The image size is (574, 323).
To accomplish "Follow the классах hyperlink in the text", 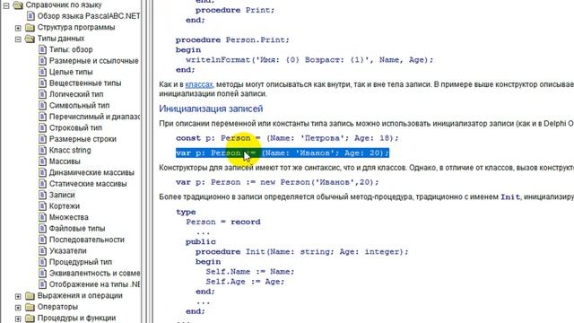I will click(x=199, y=84).
